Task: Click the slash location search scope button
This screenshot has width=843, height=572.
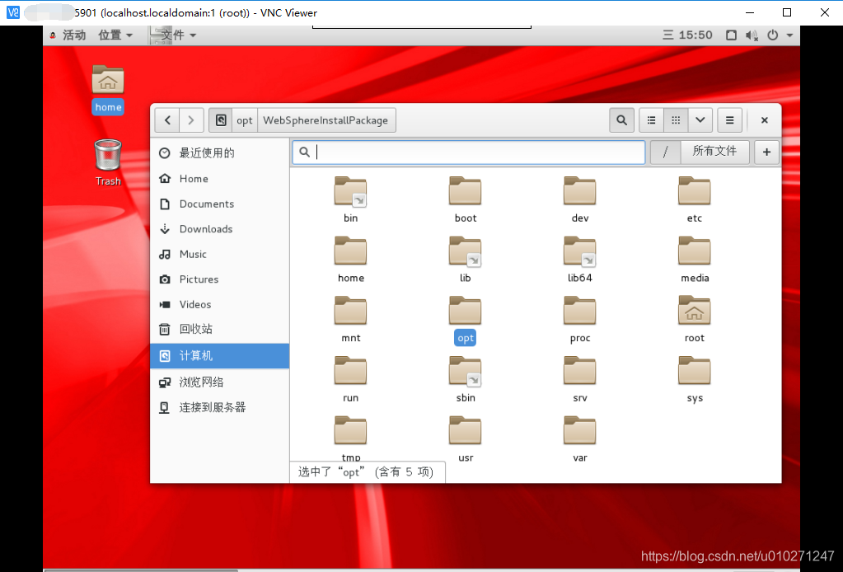Action: pos(665,152)
